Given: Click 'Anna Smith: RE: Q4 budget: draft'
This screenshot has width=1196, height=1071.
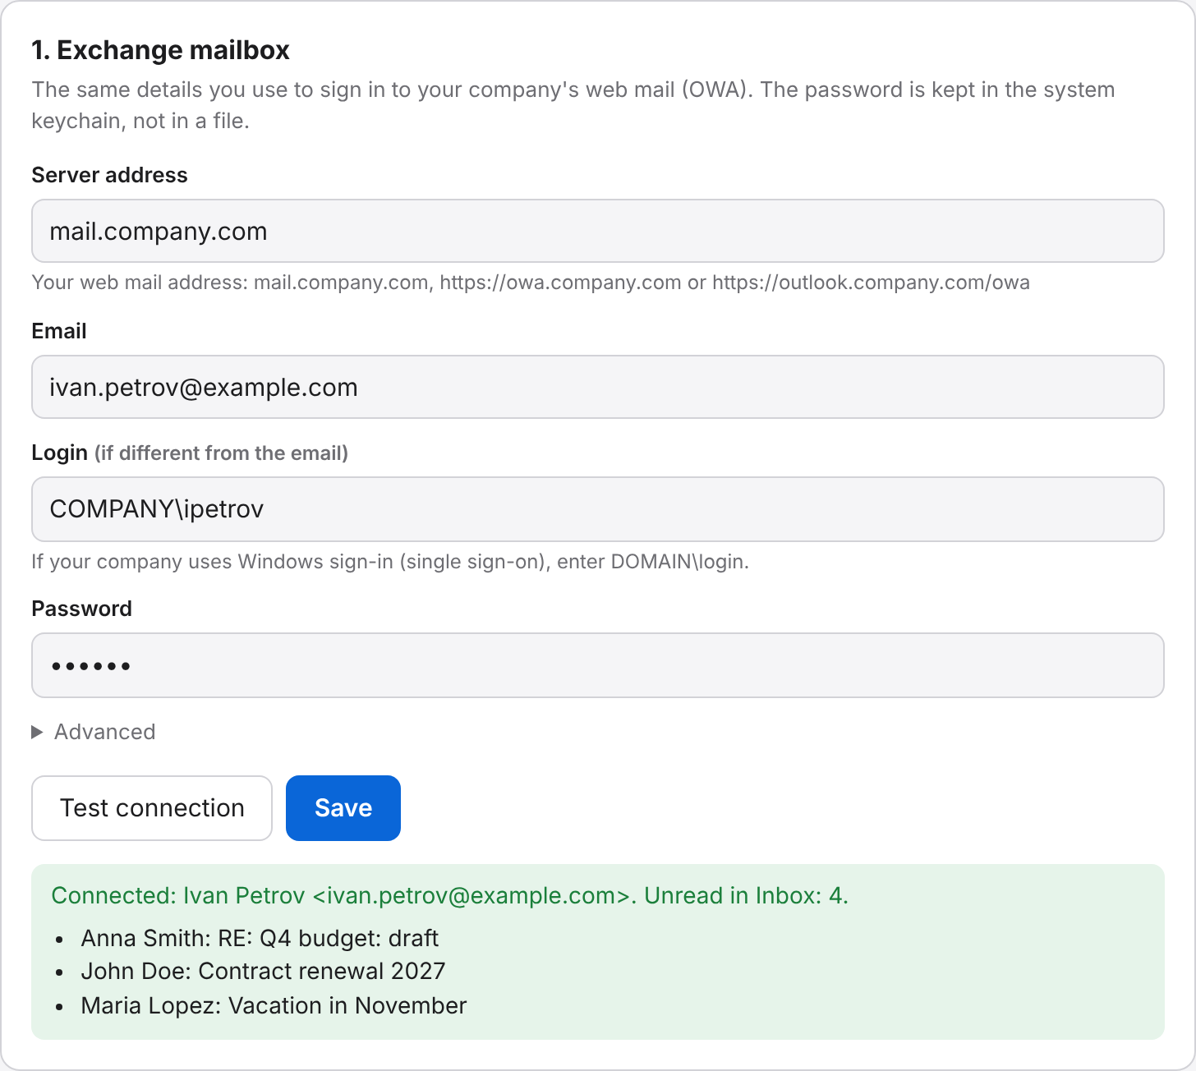Looking at the screenshot, I should (260, 938).
